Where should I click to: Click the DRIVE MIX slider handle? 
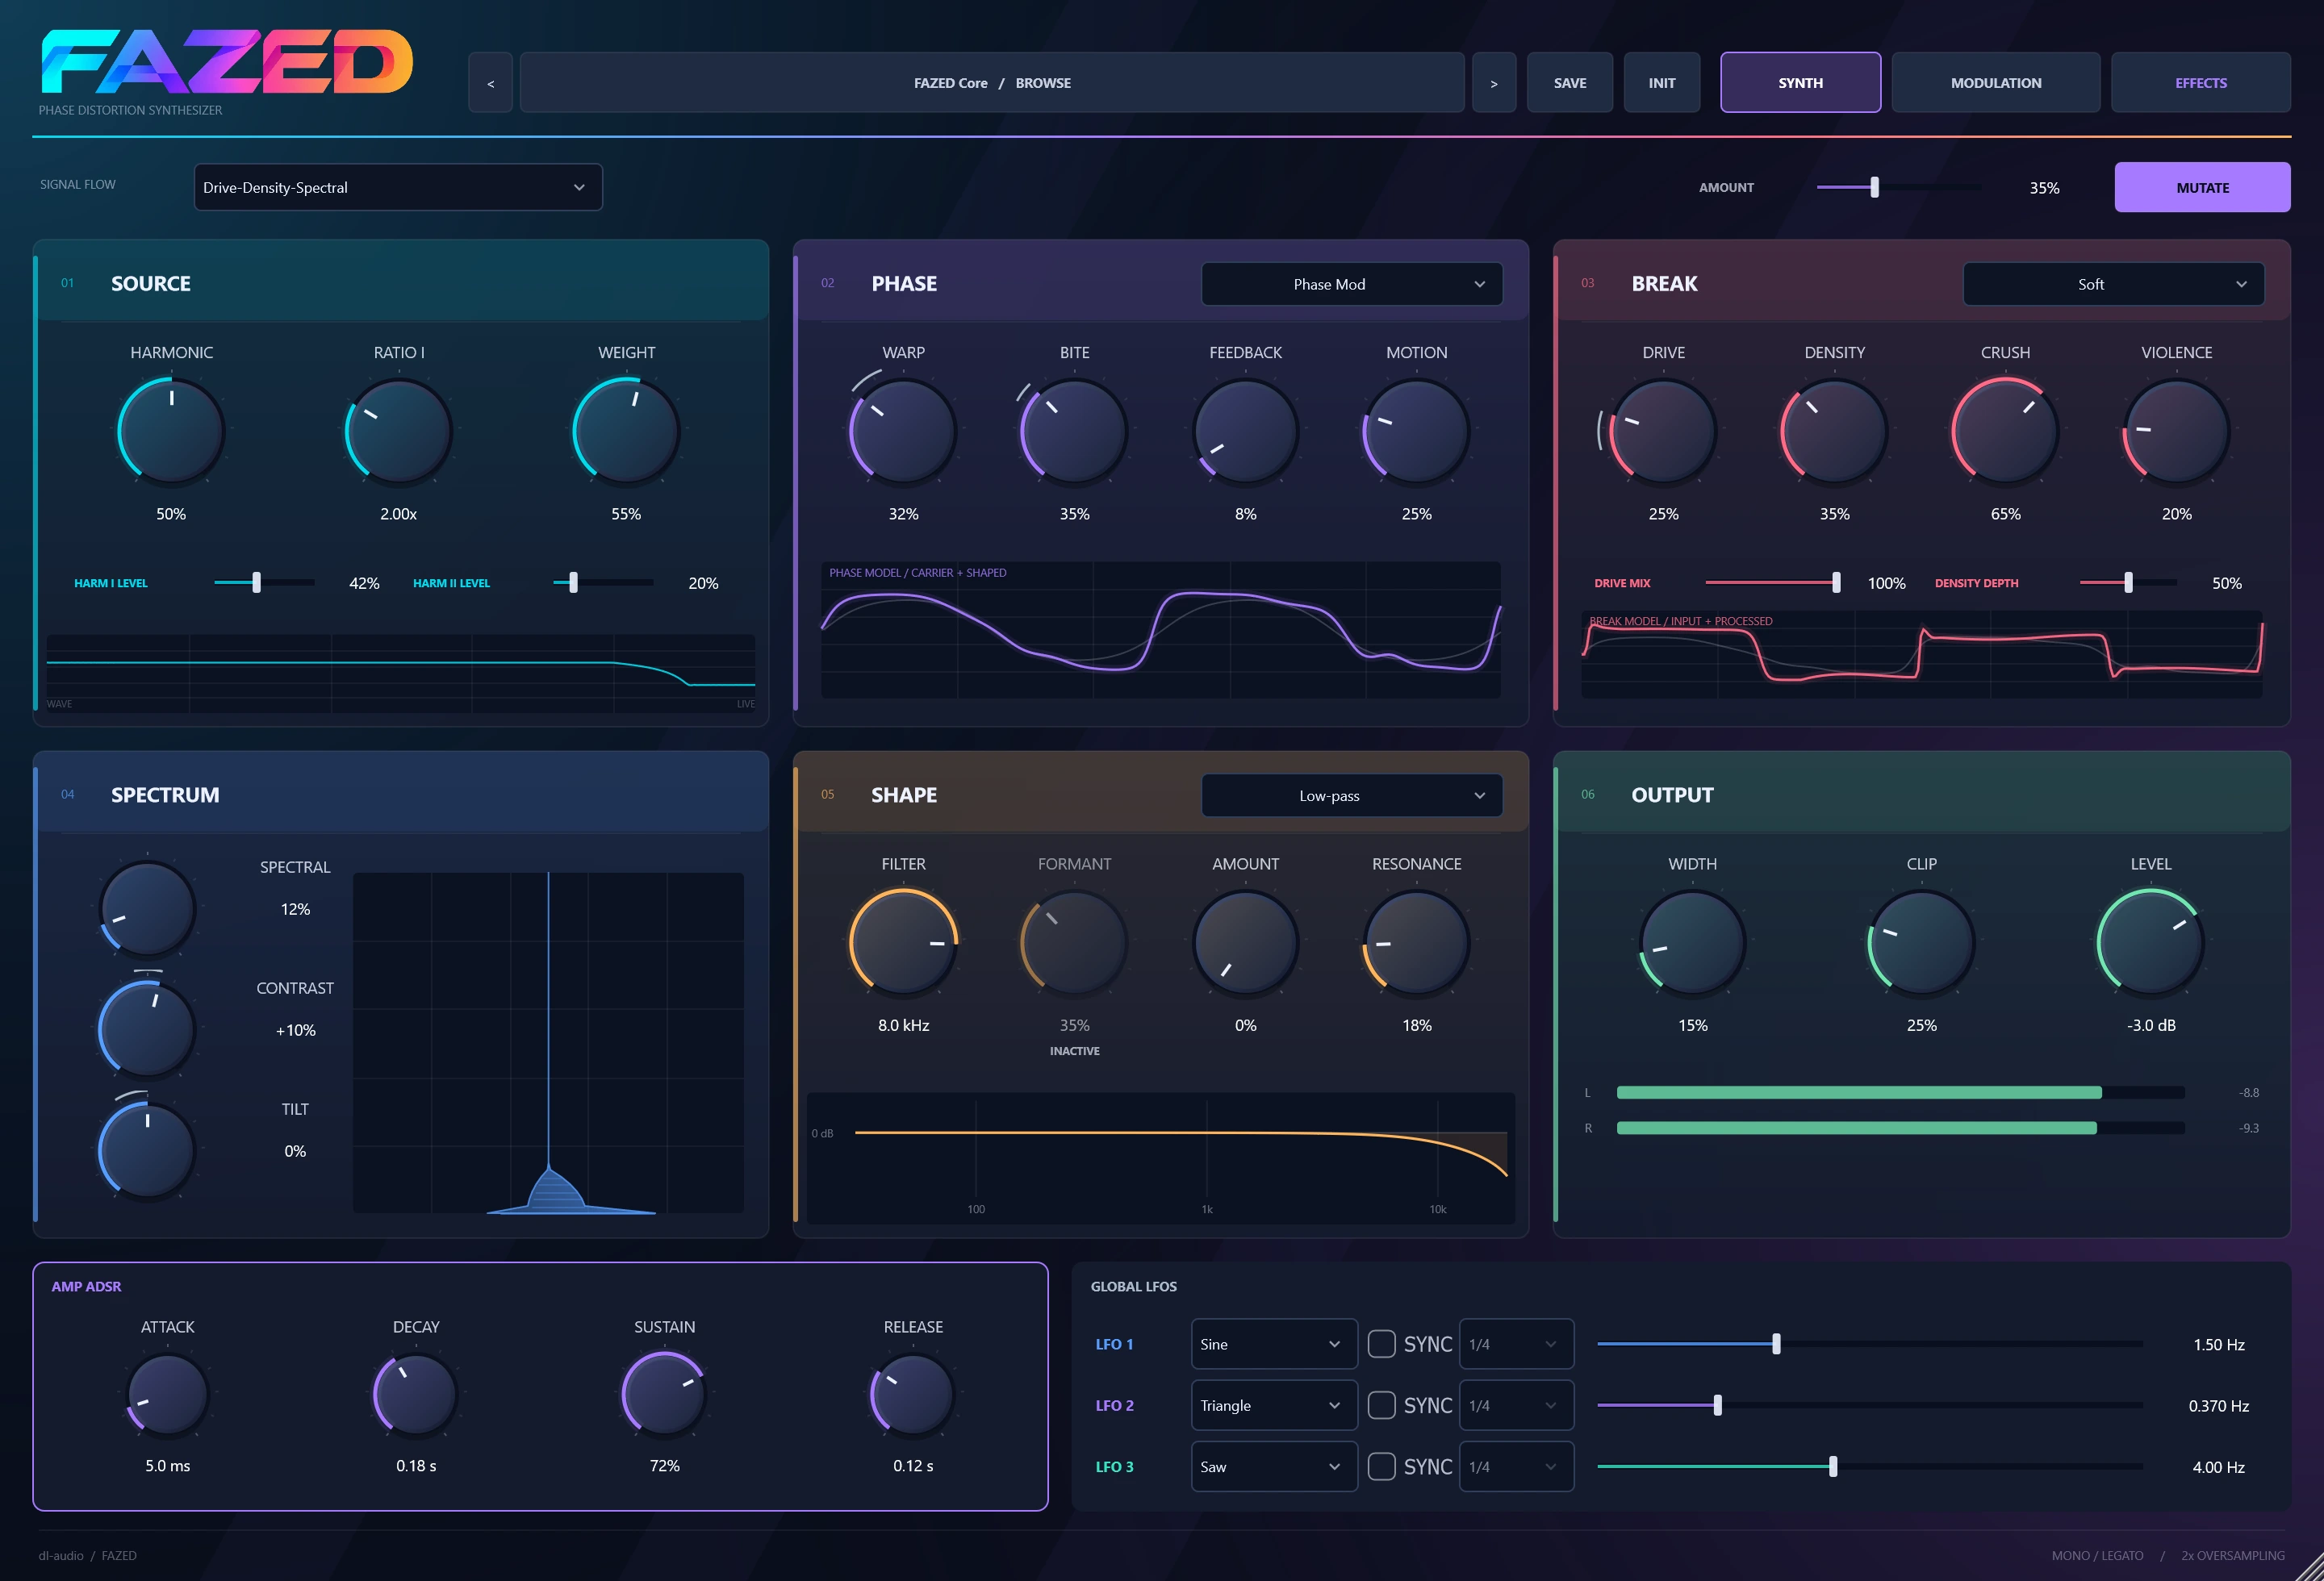(1836, 582)
